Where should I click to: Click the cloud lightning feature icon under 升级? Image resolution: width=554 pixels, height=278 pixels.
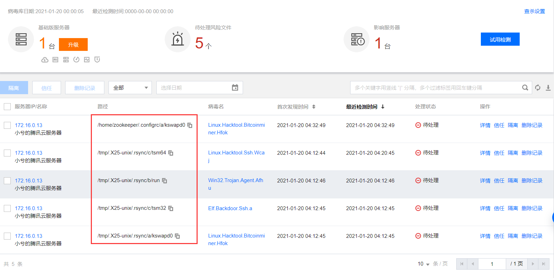point(45,60)
